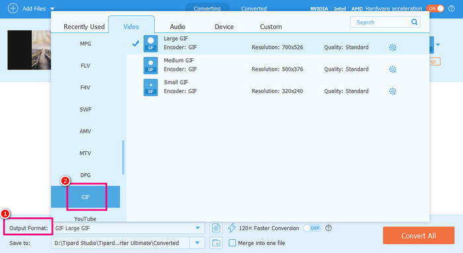Enable 120× Faster Conversion toggle

[312, 228]
